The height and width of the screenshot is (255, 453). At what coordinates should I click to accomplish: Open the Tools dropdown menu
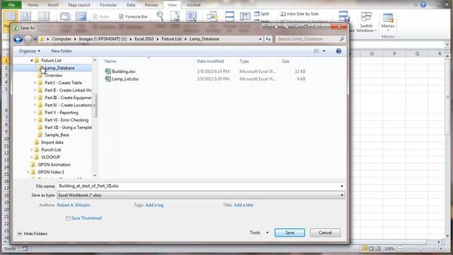coord(259,232)
